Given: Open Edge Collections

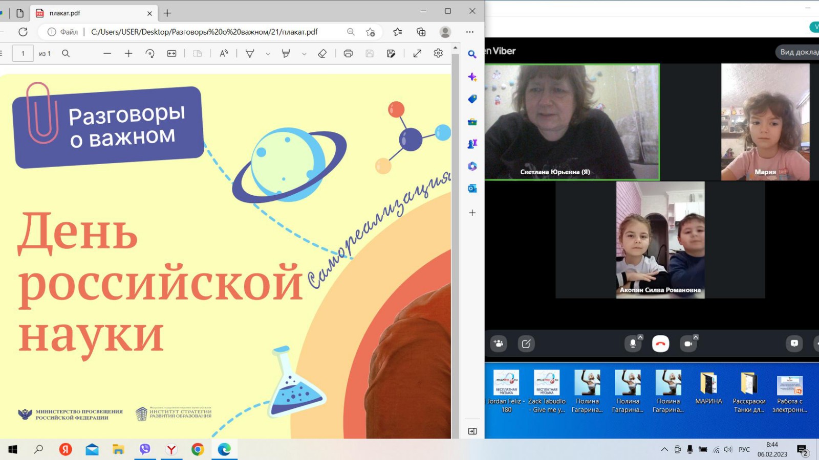Looking at the screenshot, I should point(421,32).
